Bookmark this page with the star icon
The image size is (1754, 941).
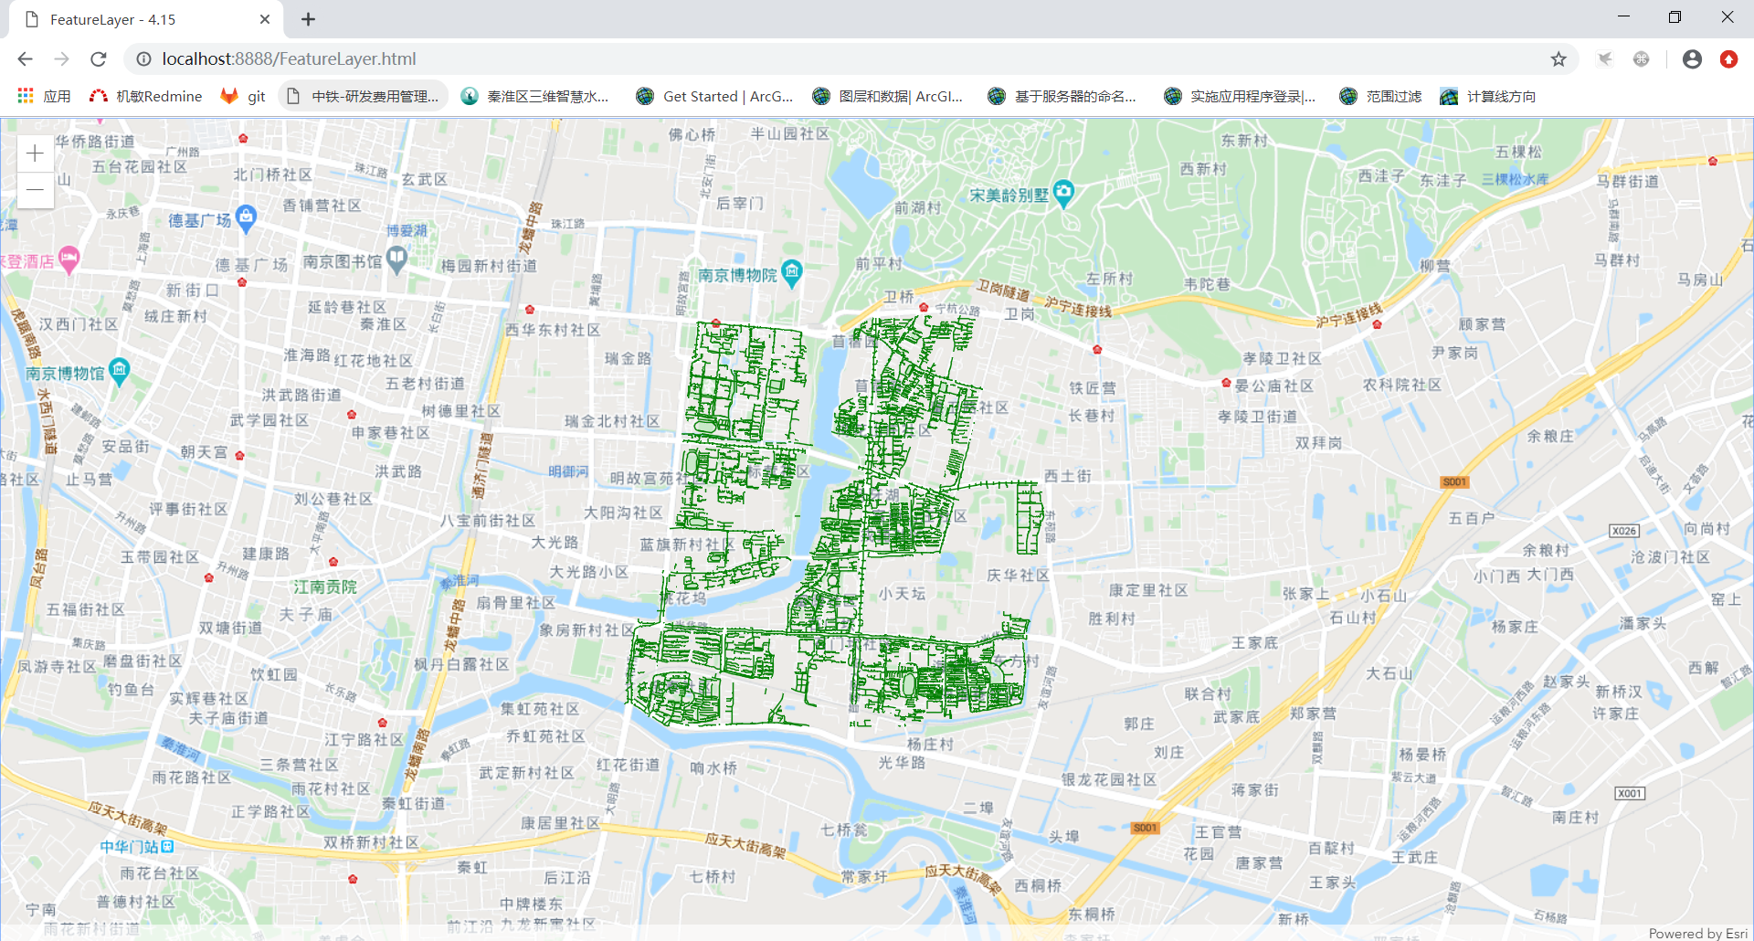pos(1559,58)
